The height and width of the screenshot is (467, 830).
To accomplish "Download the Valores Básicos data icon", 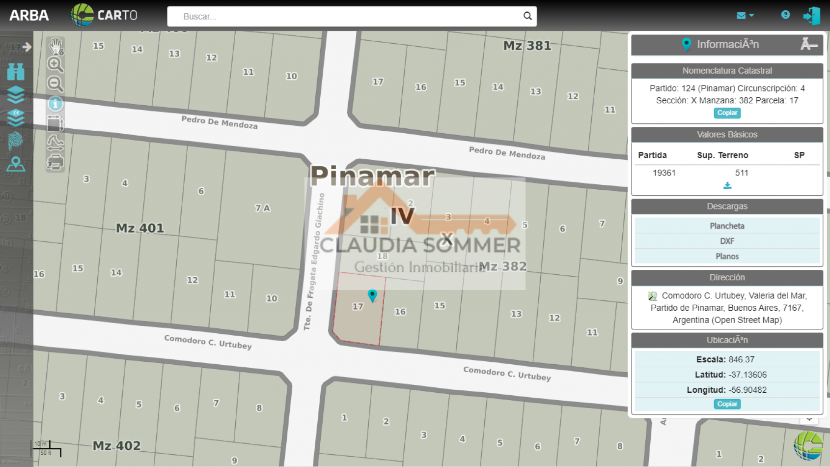I will pos(727,186).
